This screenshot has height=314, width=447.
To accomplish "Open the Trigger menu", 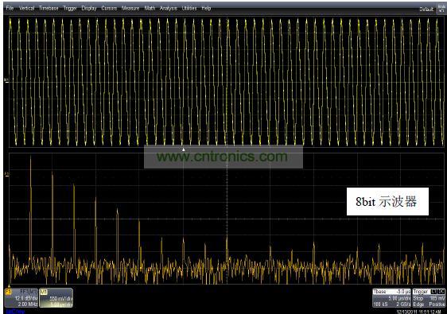I will [70, 8].
